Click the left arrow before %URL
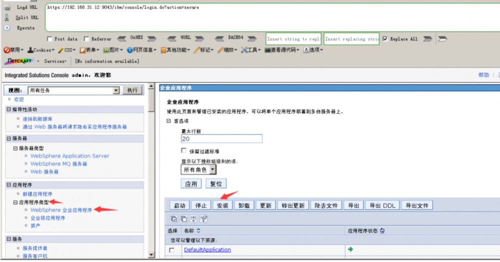The image size is (500, 262). coord(172,38)
